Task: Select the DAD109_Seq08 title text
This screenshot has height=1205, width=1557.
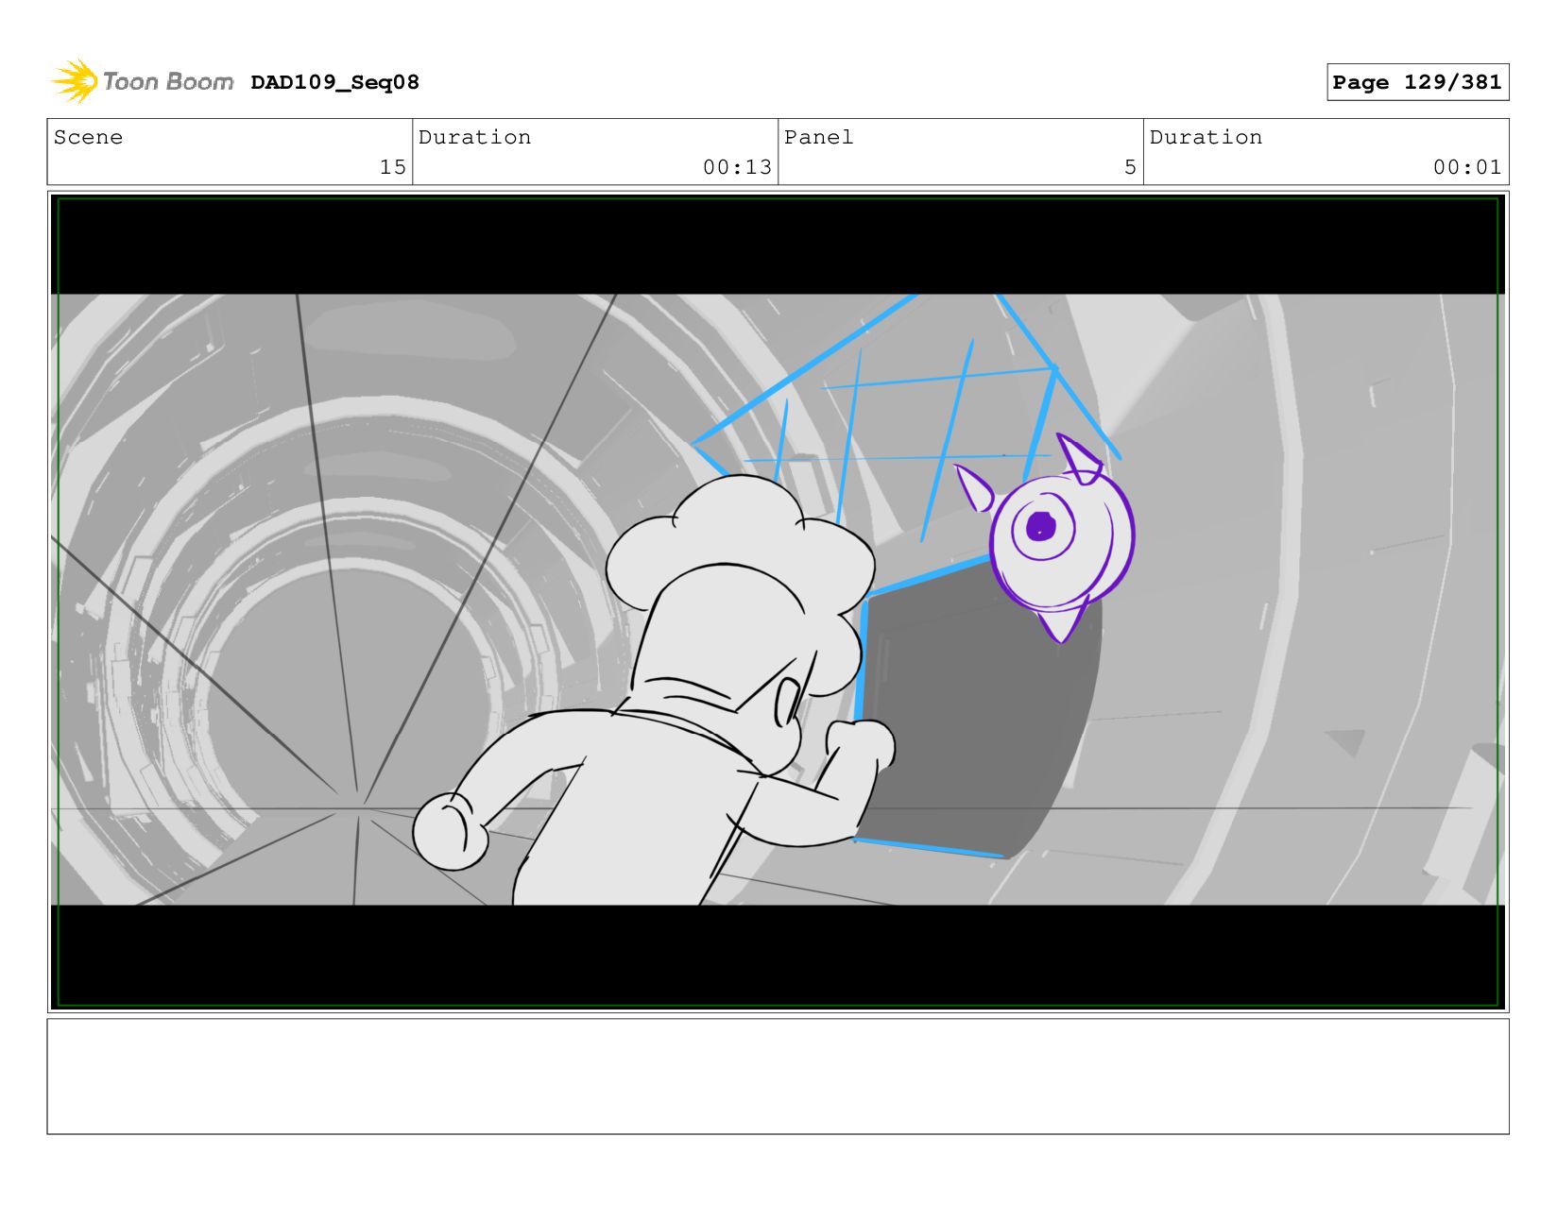Action: 334,82
